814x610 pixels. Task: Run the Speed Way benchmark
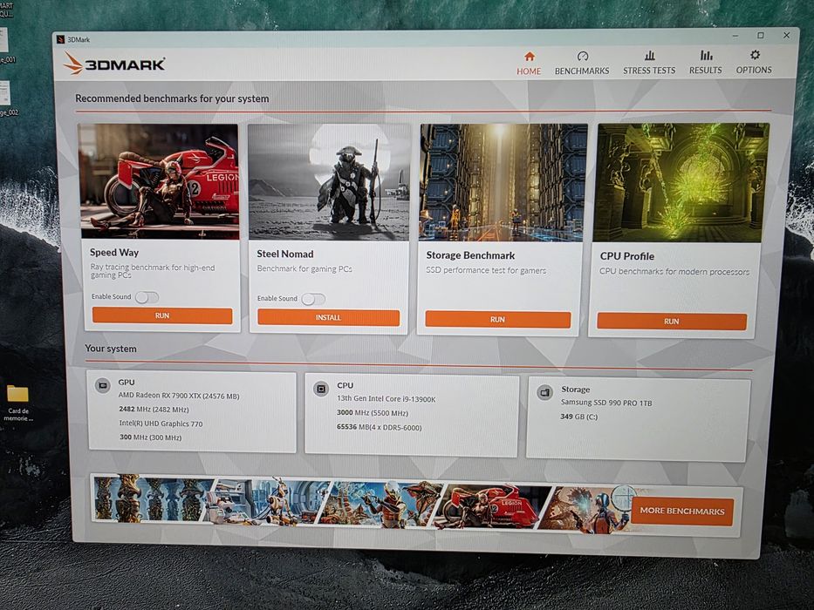click(162, 315)
